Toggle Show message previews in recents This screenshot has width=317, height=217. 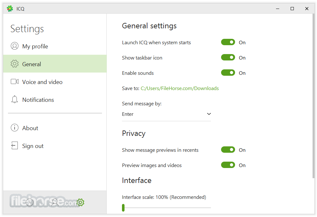pos(228,150)
